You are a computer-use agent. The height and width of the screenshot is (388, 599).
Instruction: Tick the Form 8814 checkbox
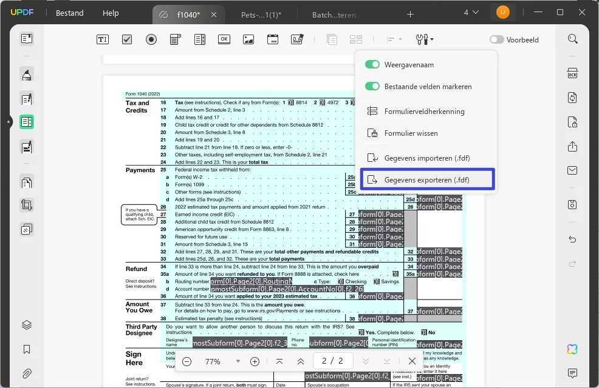291,102
